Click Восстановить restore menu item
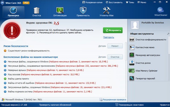Screen dimensions: 170x107 (x=114, y=2)
